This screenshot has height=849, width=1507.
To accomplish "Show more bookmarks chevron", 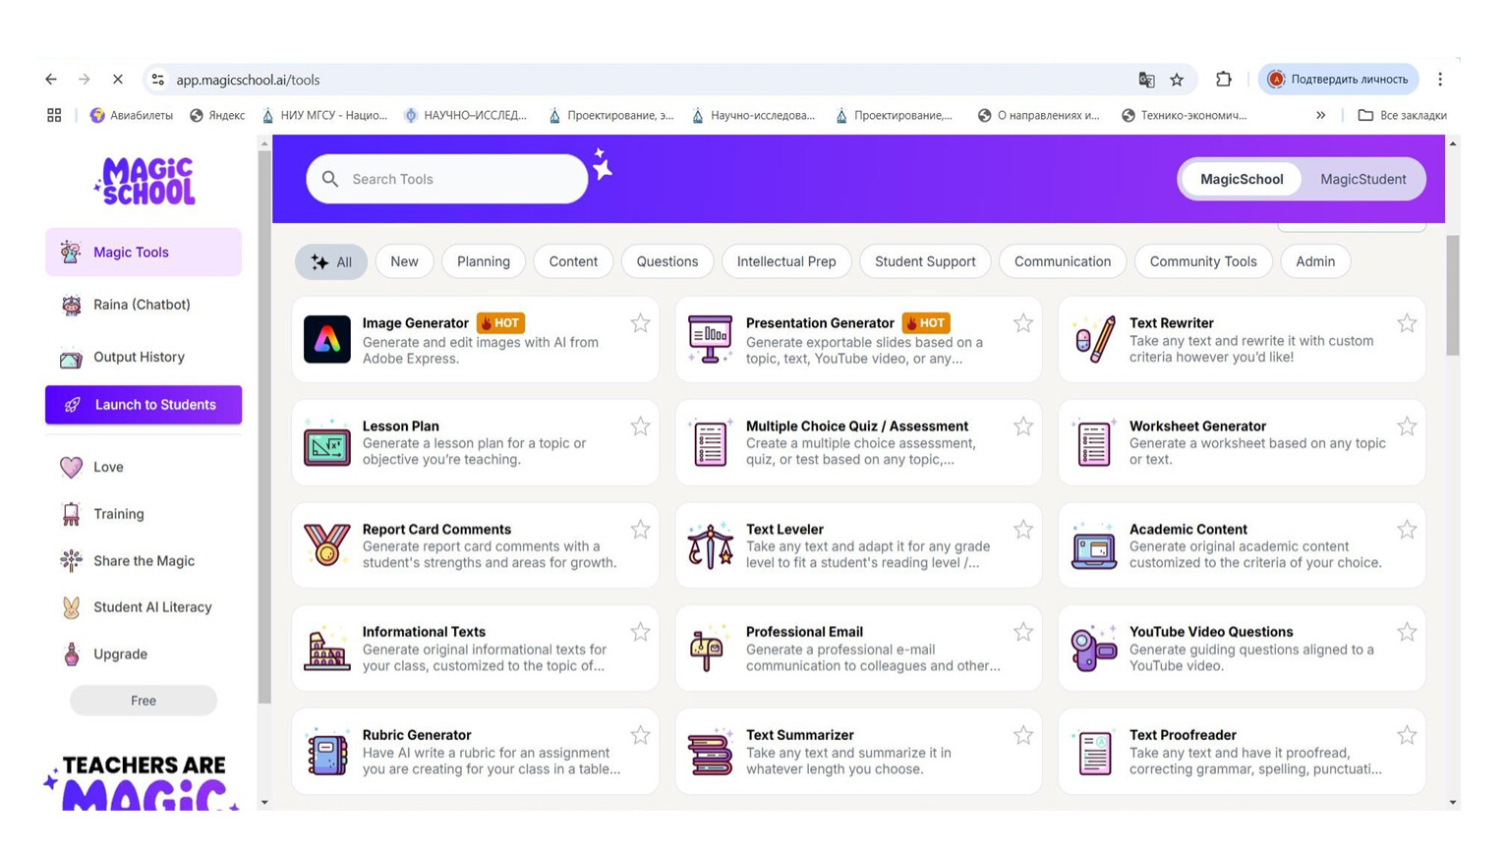I will coord(1320,115).
